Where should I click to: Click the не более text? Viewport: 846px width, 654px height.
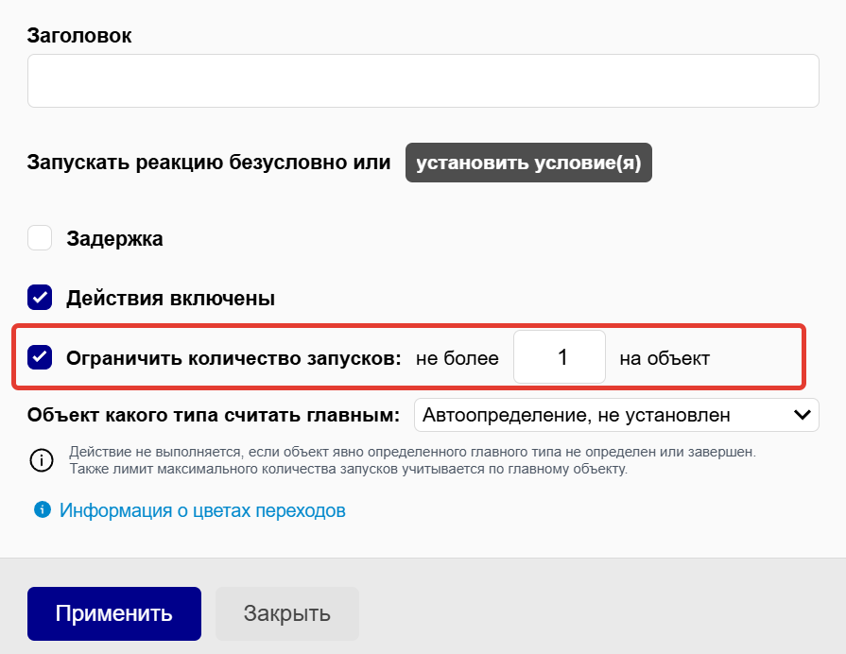[457, 358]
